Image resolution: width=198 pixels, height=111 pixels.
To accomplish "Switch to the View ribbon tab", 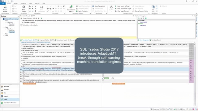I will click(x=31, y=3).
